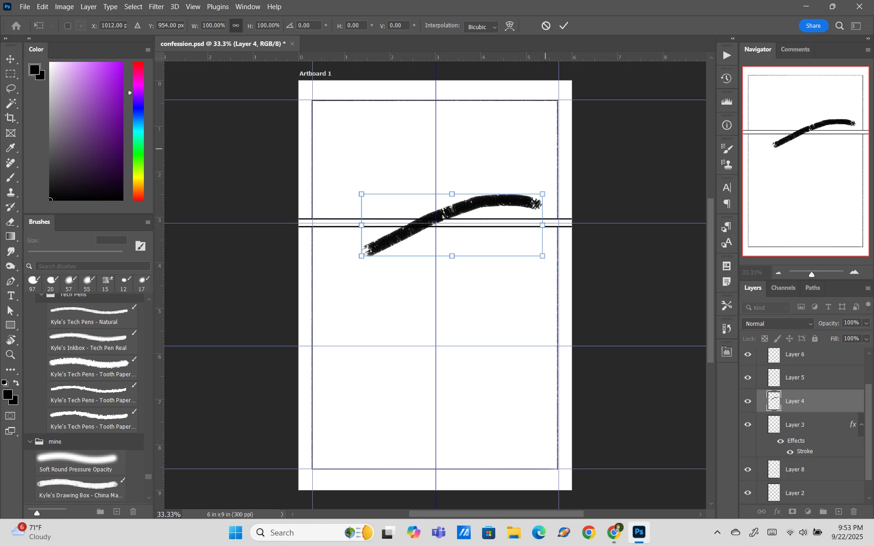Toggle Layer 3 Stroke effect visibility
This screenshot has height=546, width=874.
pyautogui.click(x=790, y=452)
